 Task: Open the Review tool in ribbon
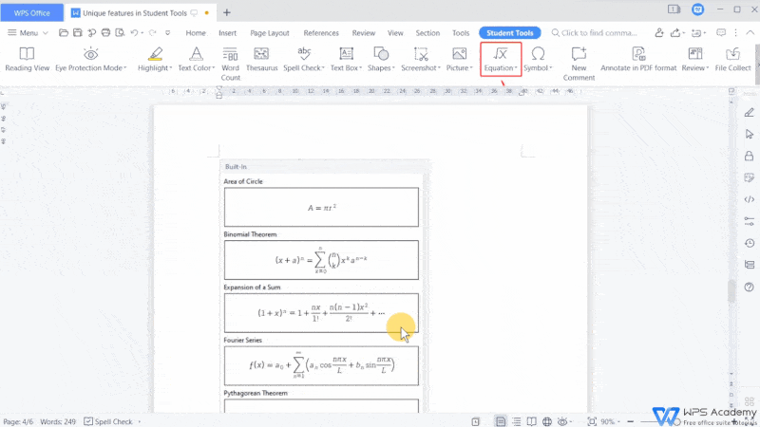pyautogui.click(x=695, y=59)
